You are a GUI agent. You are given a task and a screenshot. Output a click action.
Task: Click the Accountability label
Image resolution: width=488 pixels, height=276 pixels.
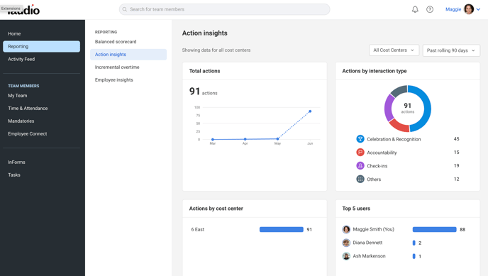point(382,153)
